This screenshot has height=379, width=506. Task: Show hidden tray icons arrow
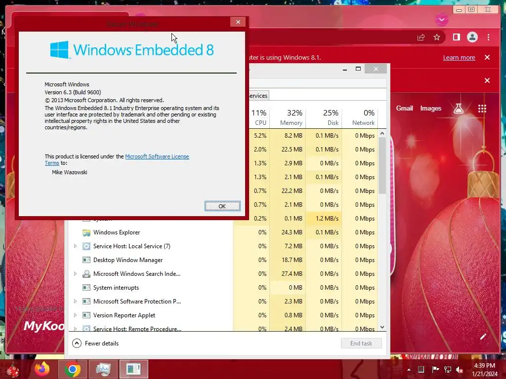(x=409, y=370)
